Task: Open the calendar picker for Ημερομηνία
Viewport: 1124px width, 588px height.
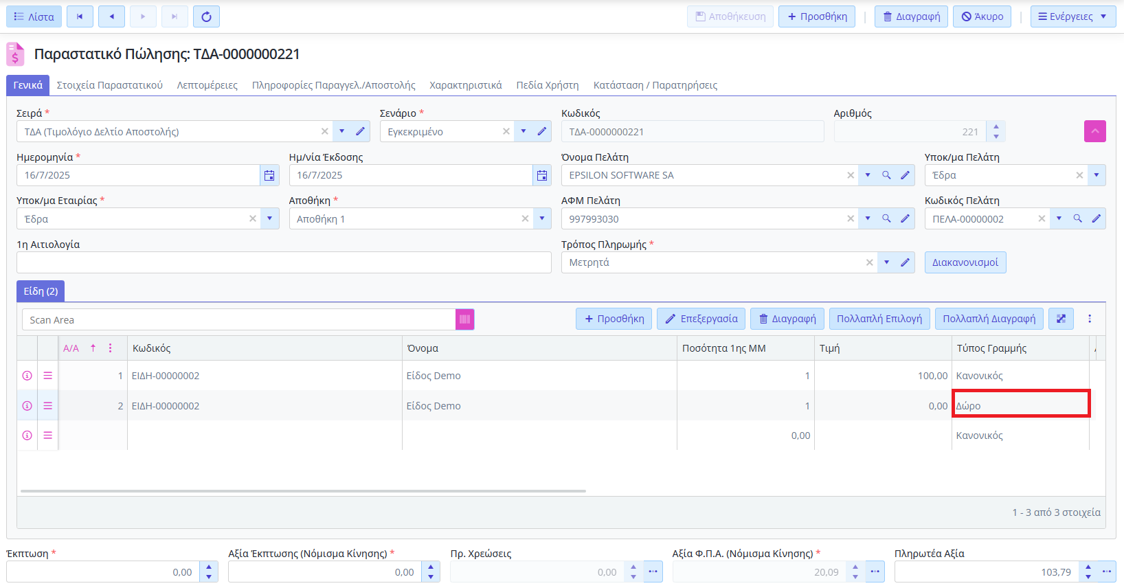Action: click(x=269, y=175)
